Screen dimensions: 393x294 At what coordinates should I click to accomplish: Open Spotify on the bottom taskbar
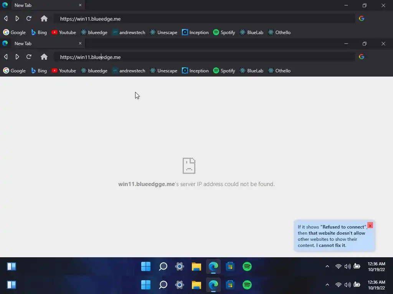pos(247,284)
